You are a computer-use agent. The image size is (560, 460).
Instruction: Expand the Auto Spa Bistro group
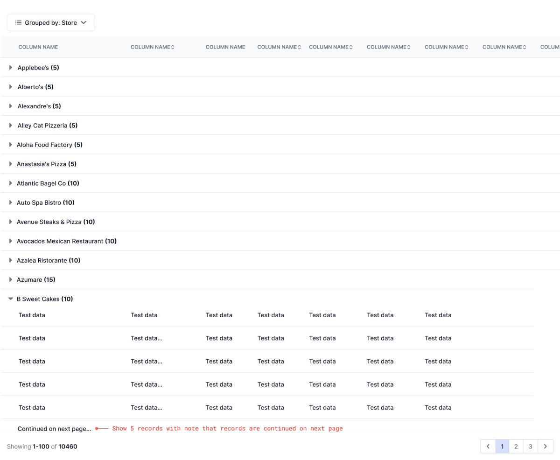10,202
